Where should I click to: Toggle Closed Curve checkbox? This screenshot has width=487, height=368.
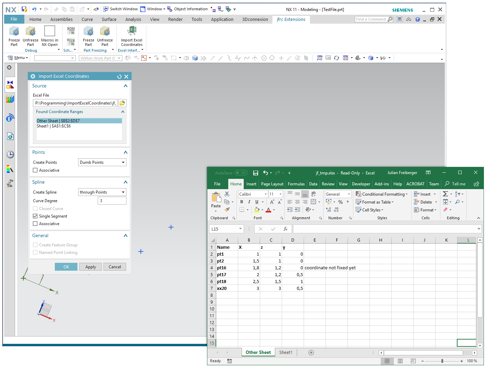[35, 209]
